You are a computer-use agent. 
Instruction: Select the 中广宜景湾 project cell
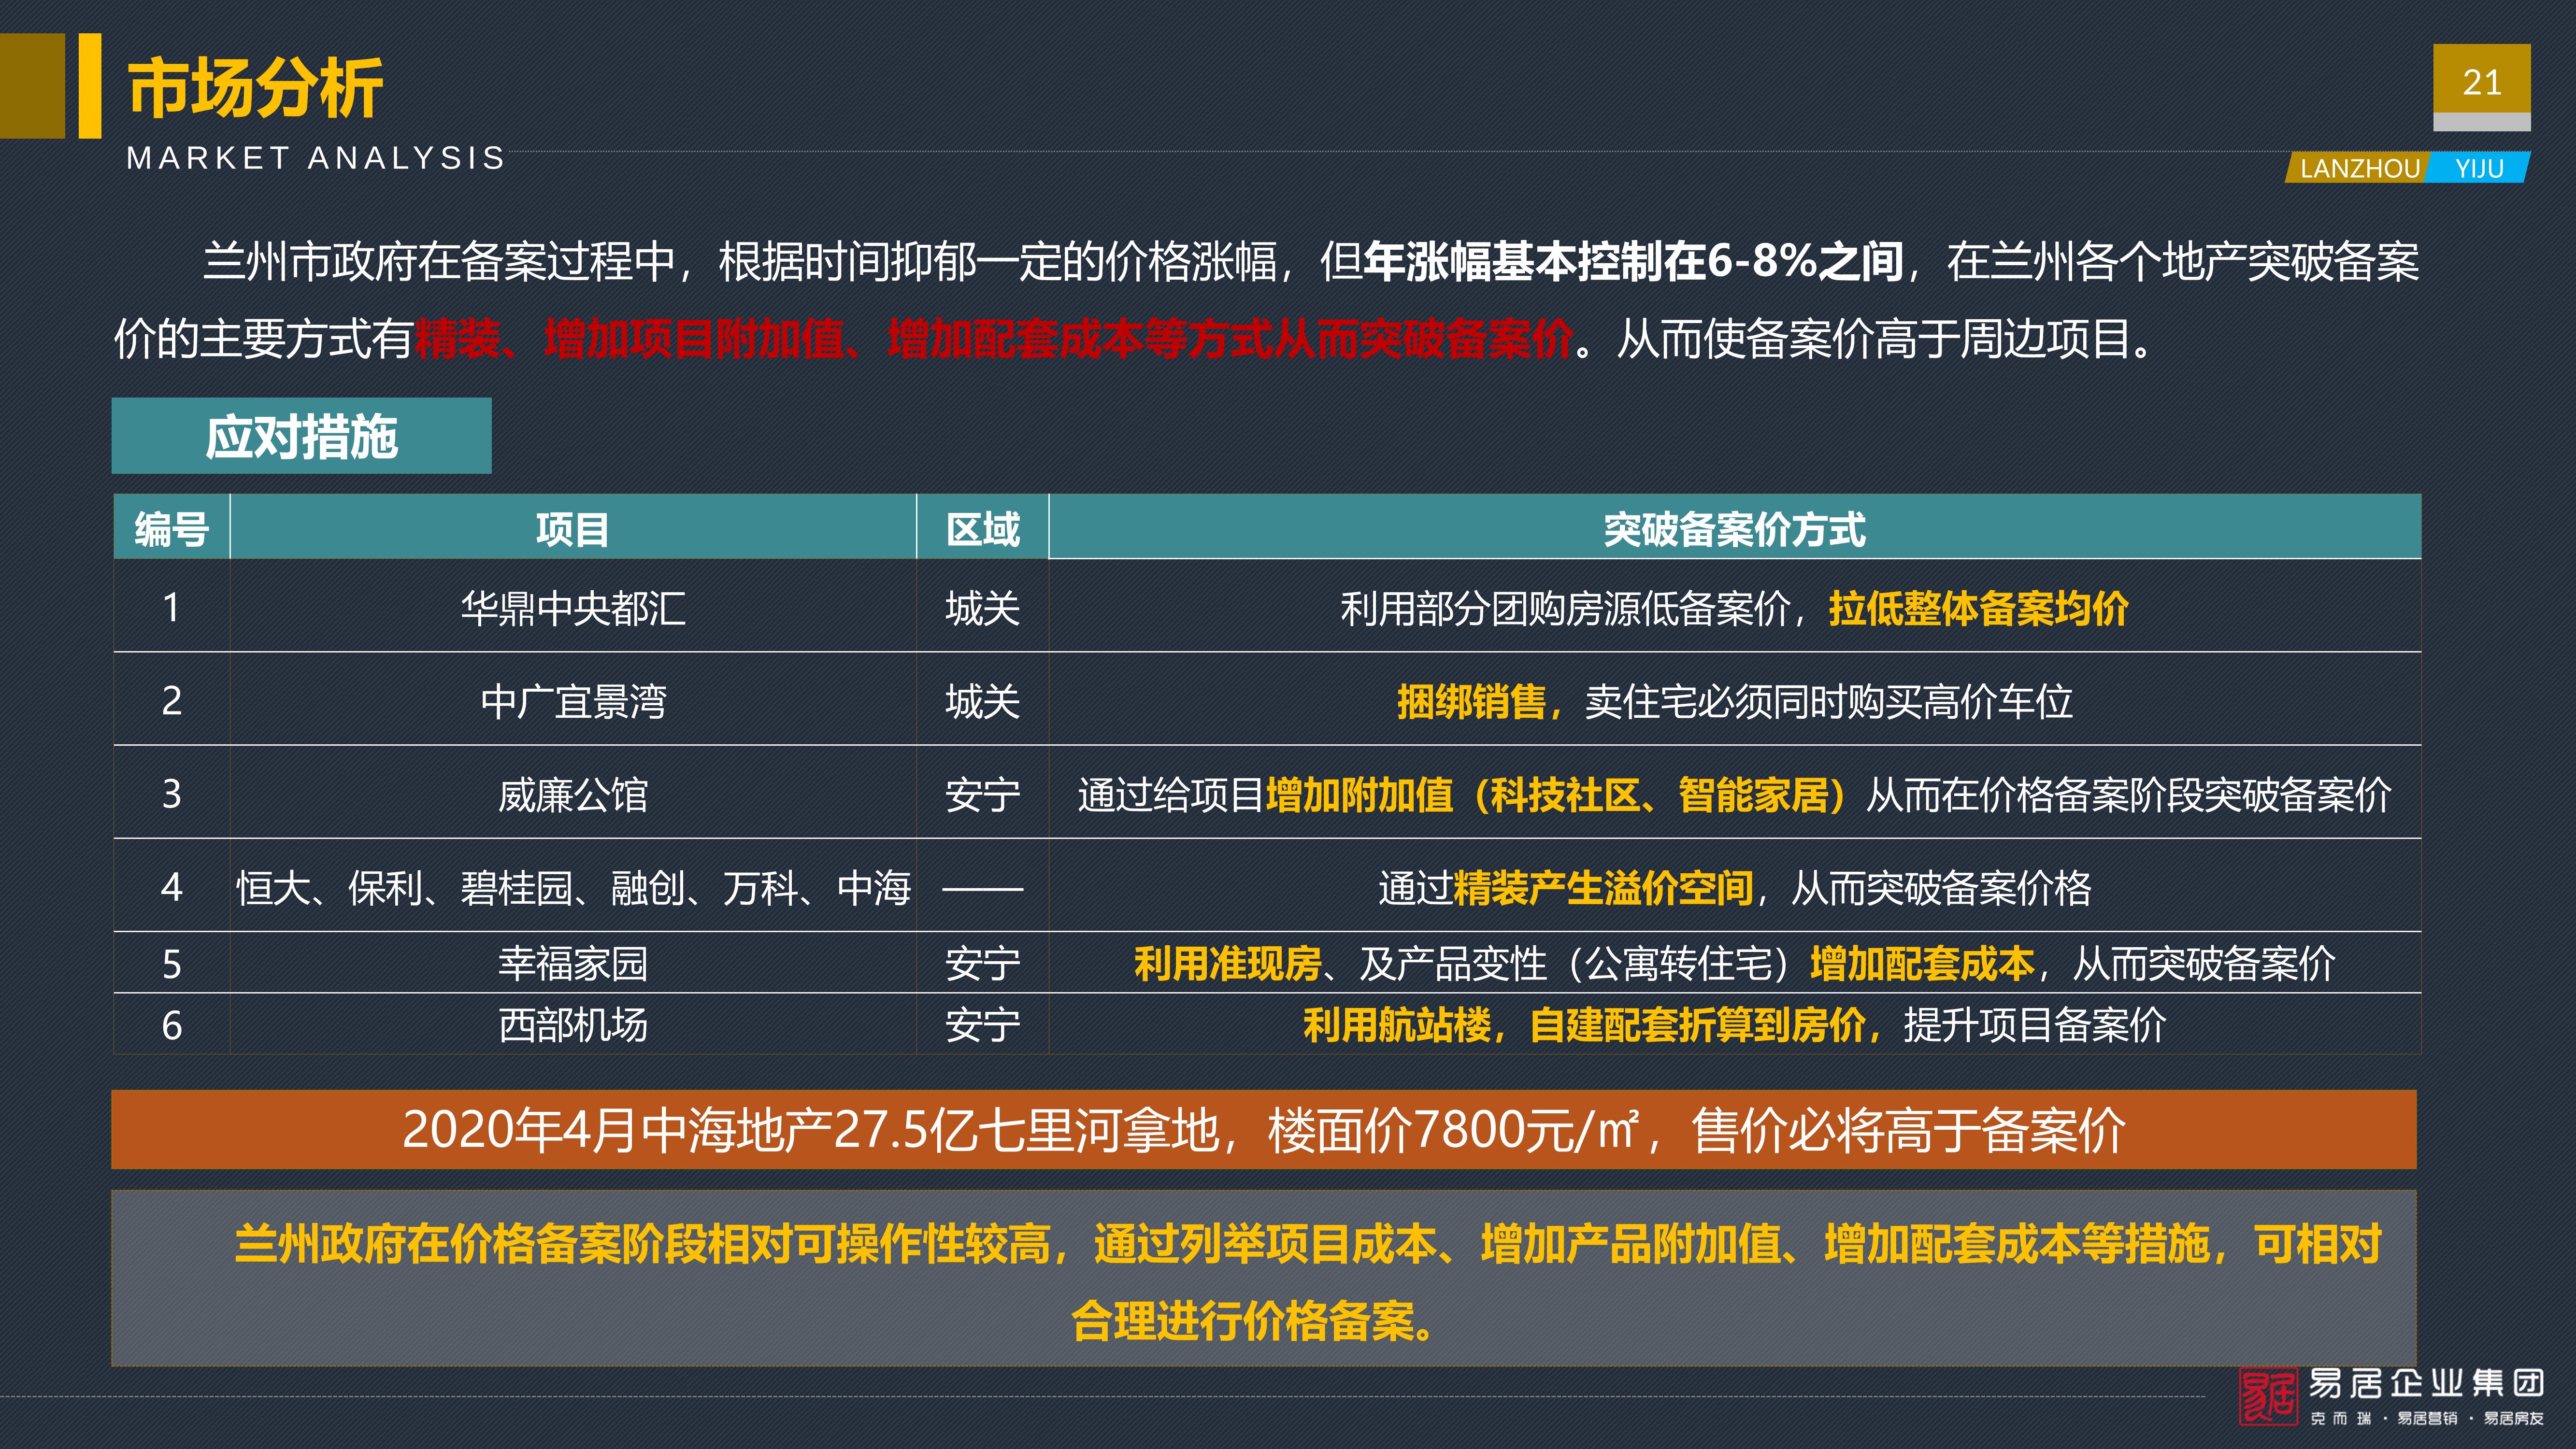pyautogui.click(x=573, y=700)
